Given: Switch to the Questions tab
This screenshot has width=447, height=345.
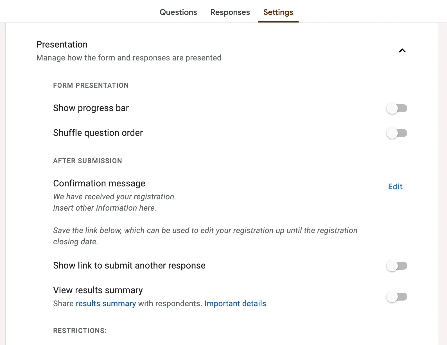Looking at the screenshot, I should 178,12.
